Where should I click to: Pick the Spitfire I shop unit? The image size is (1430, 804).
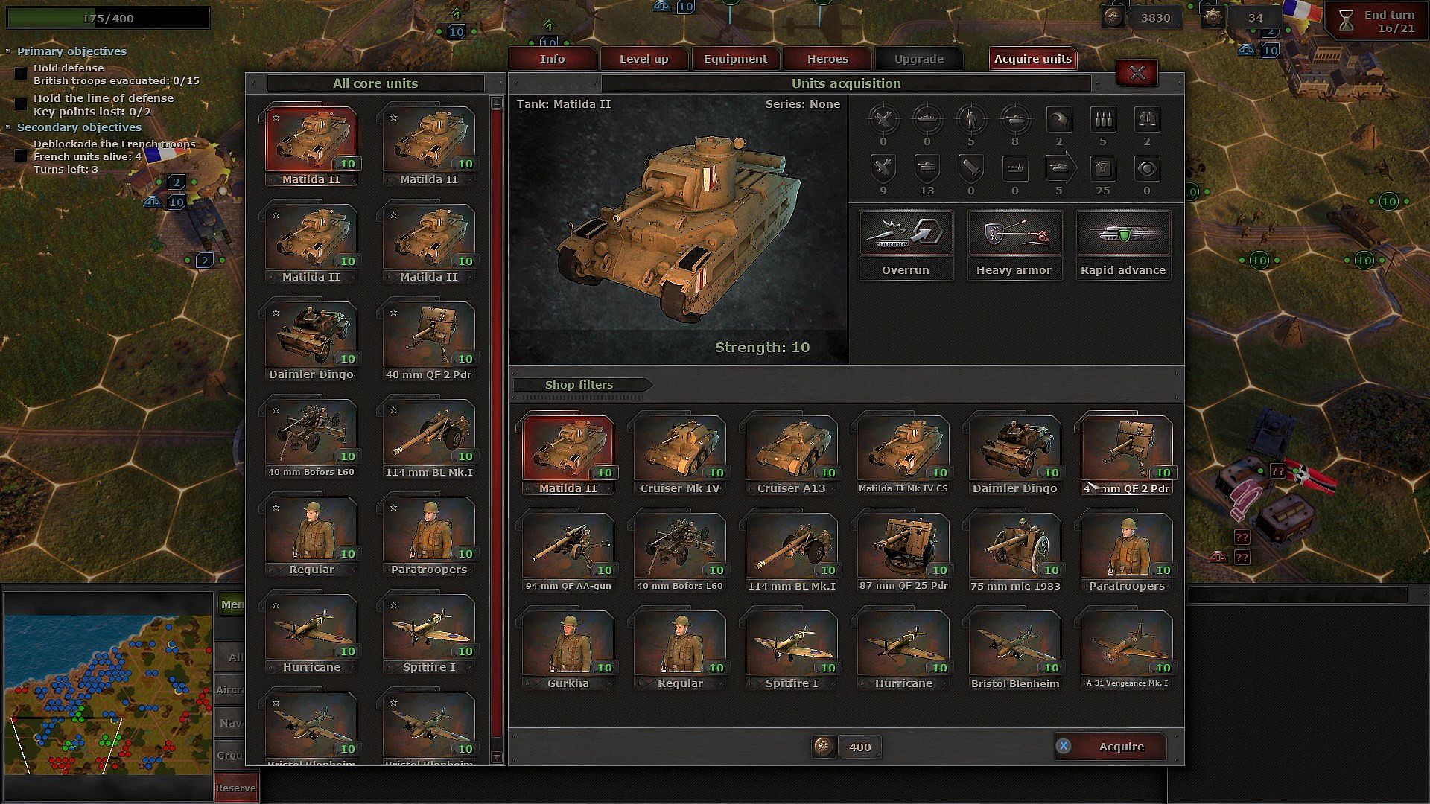point(791,645)
